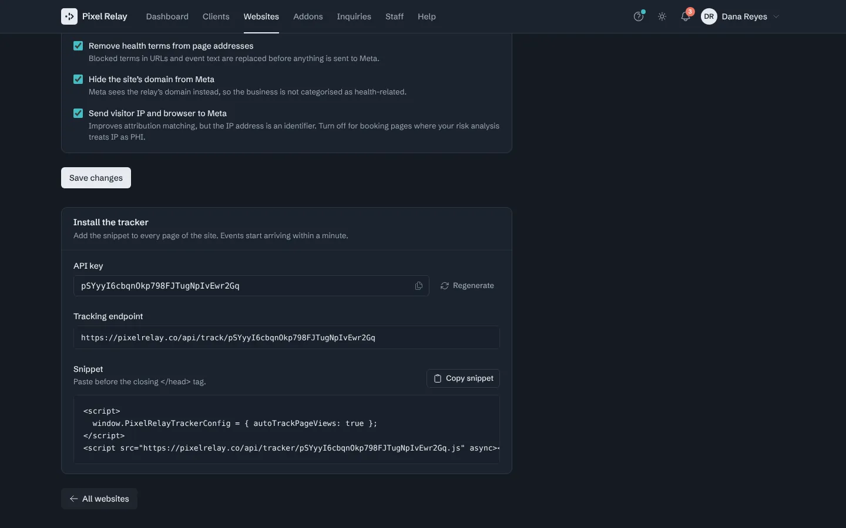
Task: Open the Addons nav item
Action: click(308, 16)
